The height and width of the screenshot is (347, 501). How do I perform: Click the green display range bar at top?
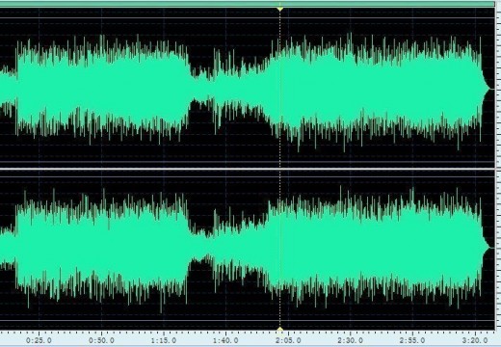(x=248, y=4)
